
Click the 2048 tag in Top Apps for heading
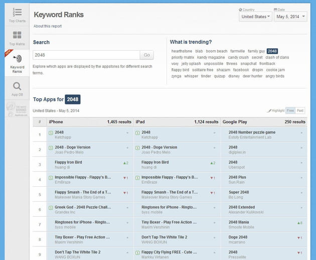pos(73,99)
